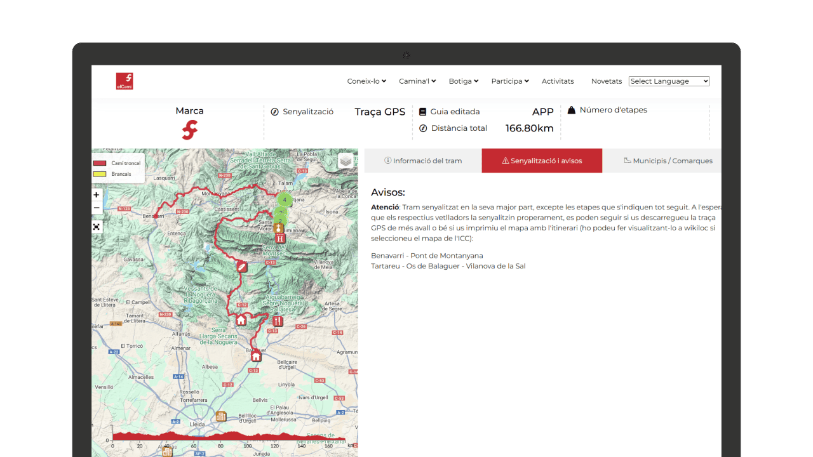
Task: Click the red Camí troncal legend swatch
Action: click(100, 163)
